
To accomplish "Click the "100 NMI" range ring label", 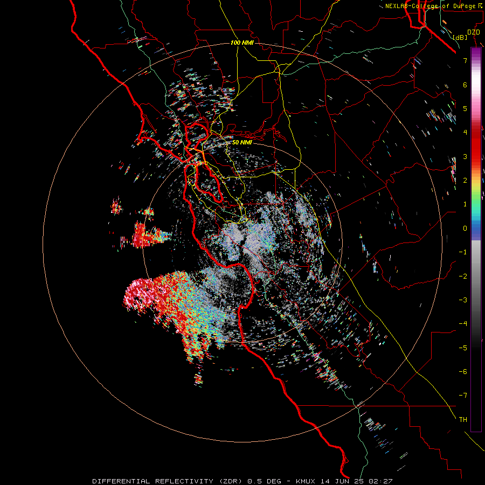I will pyautogui.click(x=242, y=43).
